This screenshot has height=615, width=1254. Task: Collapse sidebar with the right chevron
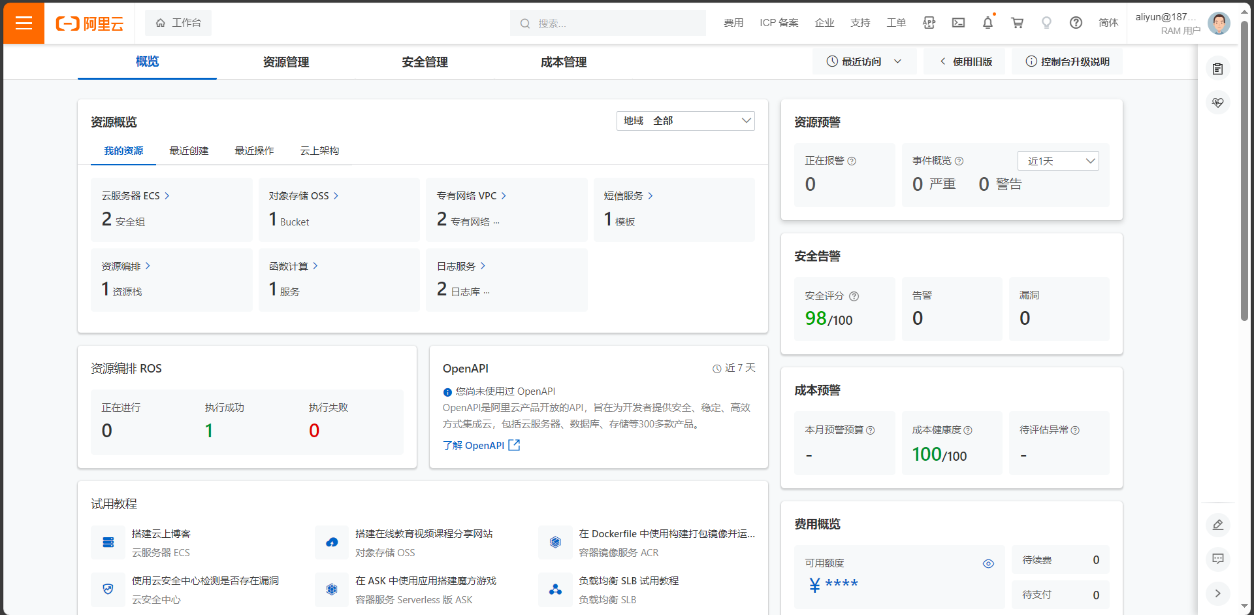[x=1217, y=593]
